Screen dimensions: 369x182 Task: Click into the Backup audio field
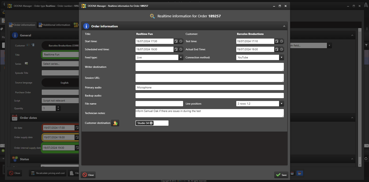(209, 96)
